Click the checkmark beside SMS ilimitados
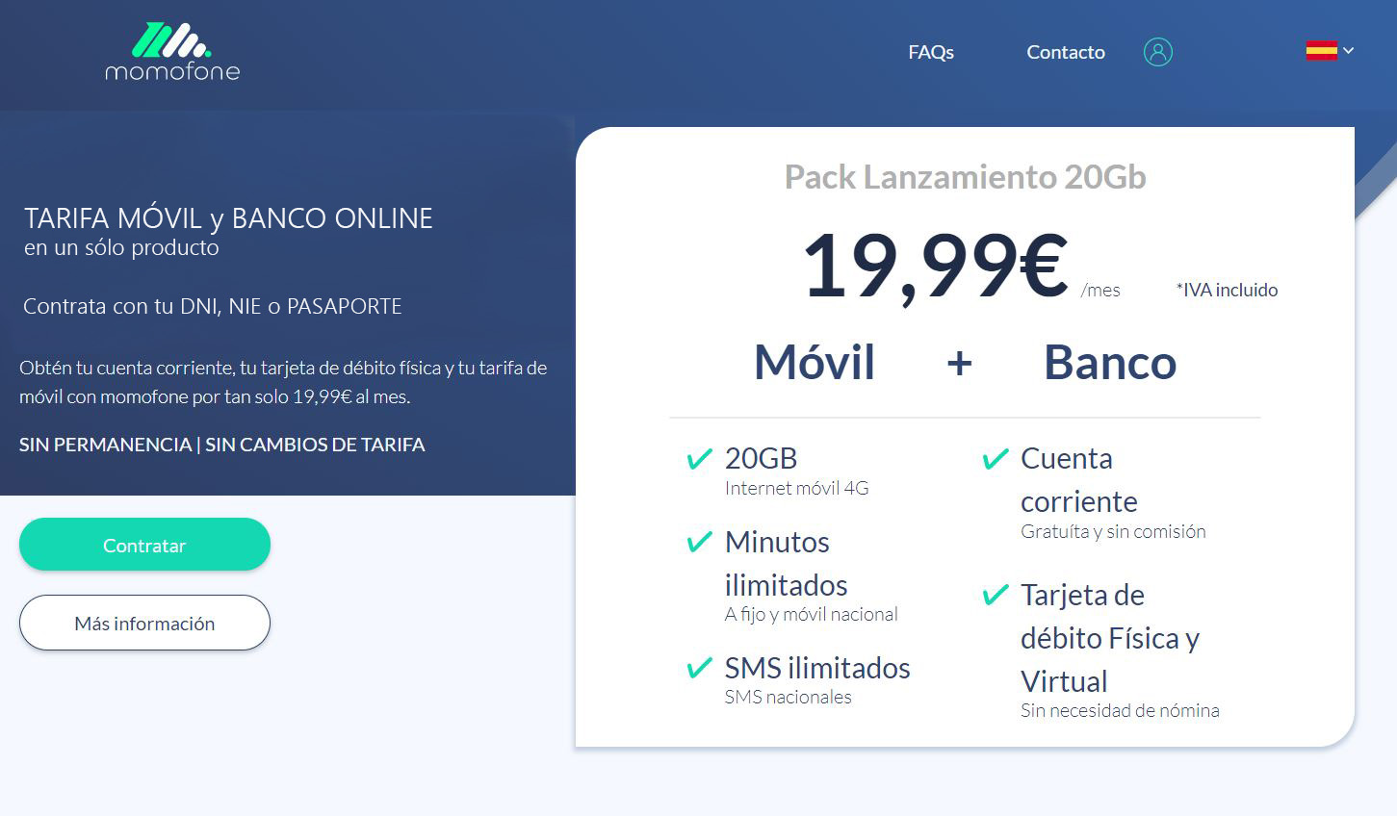 699,668
